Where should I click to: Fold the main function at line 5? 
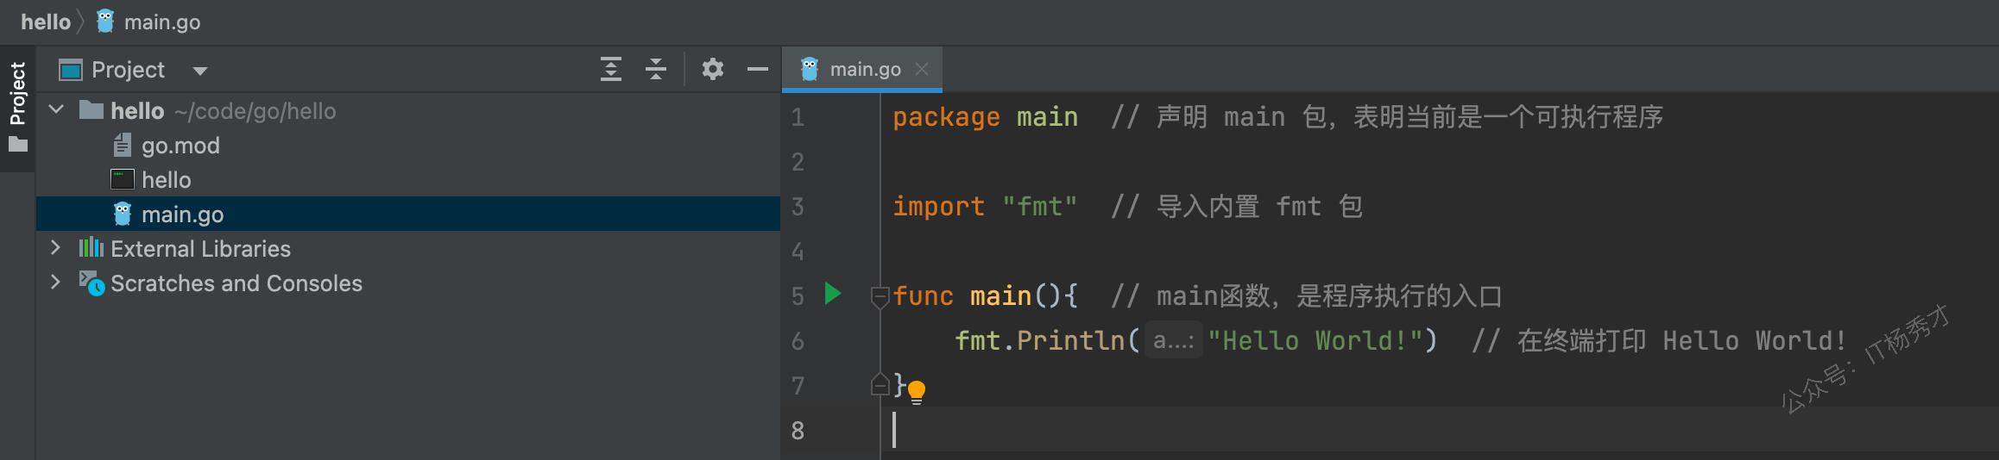tap(880, 297)
